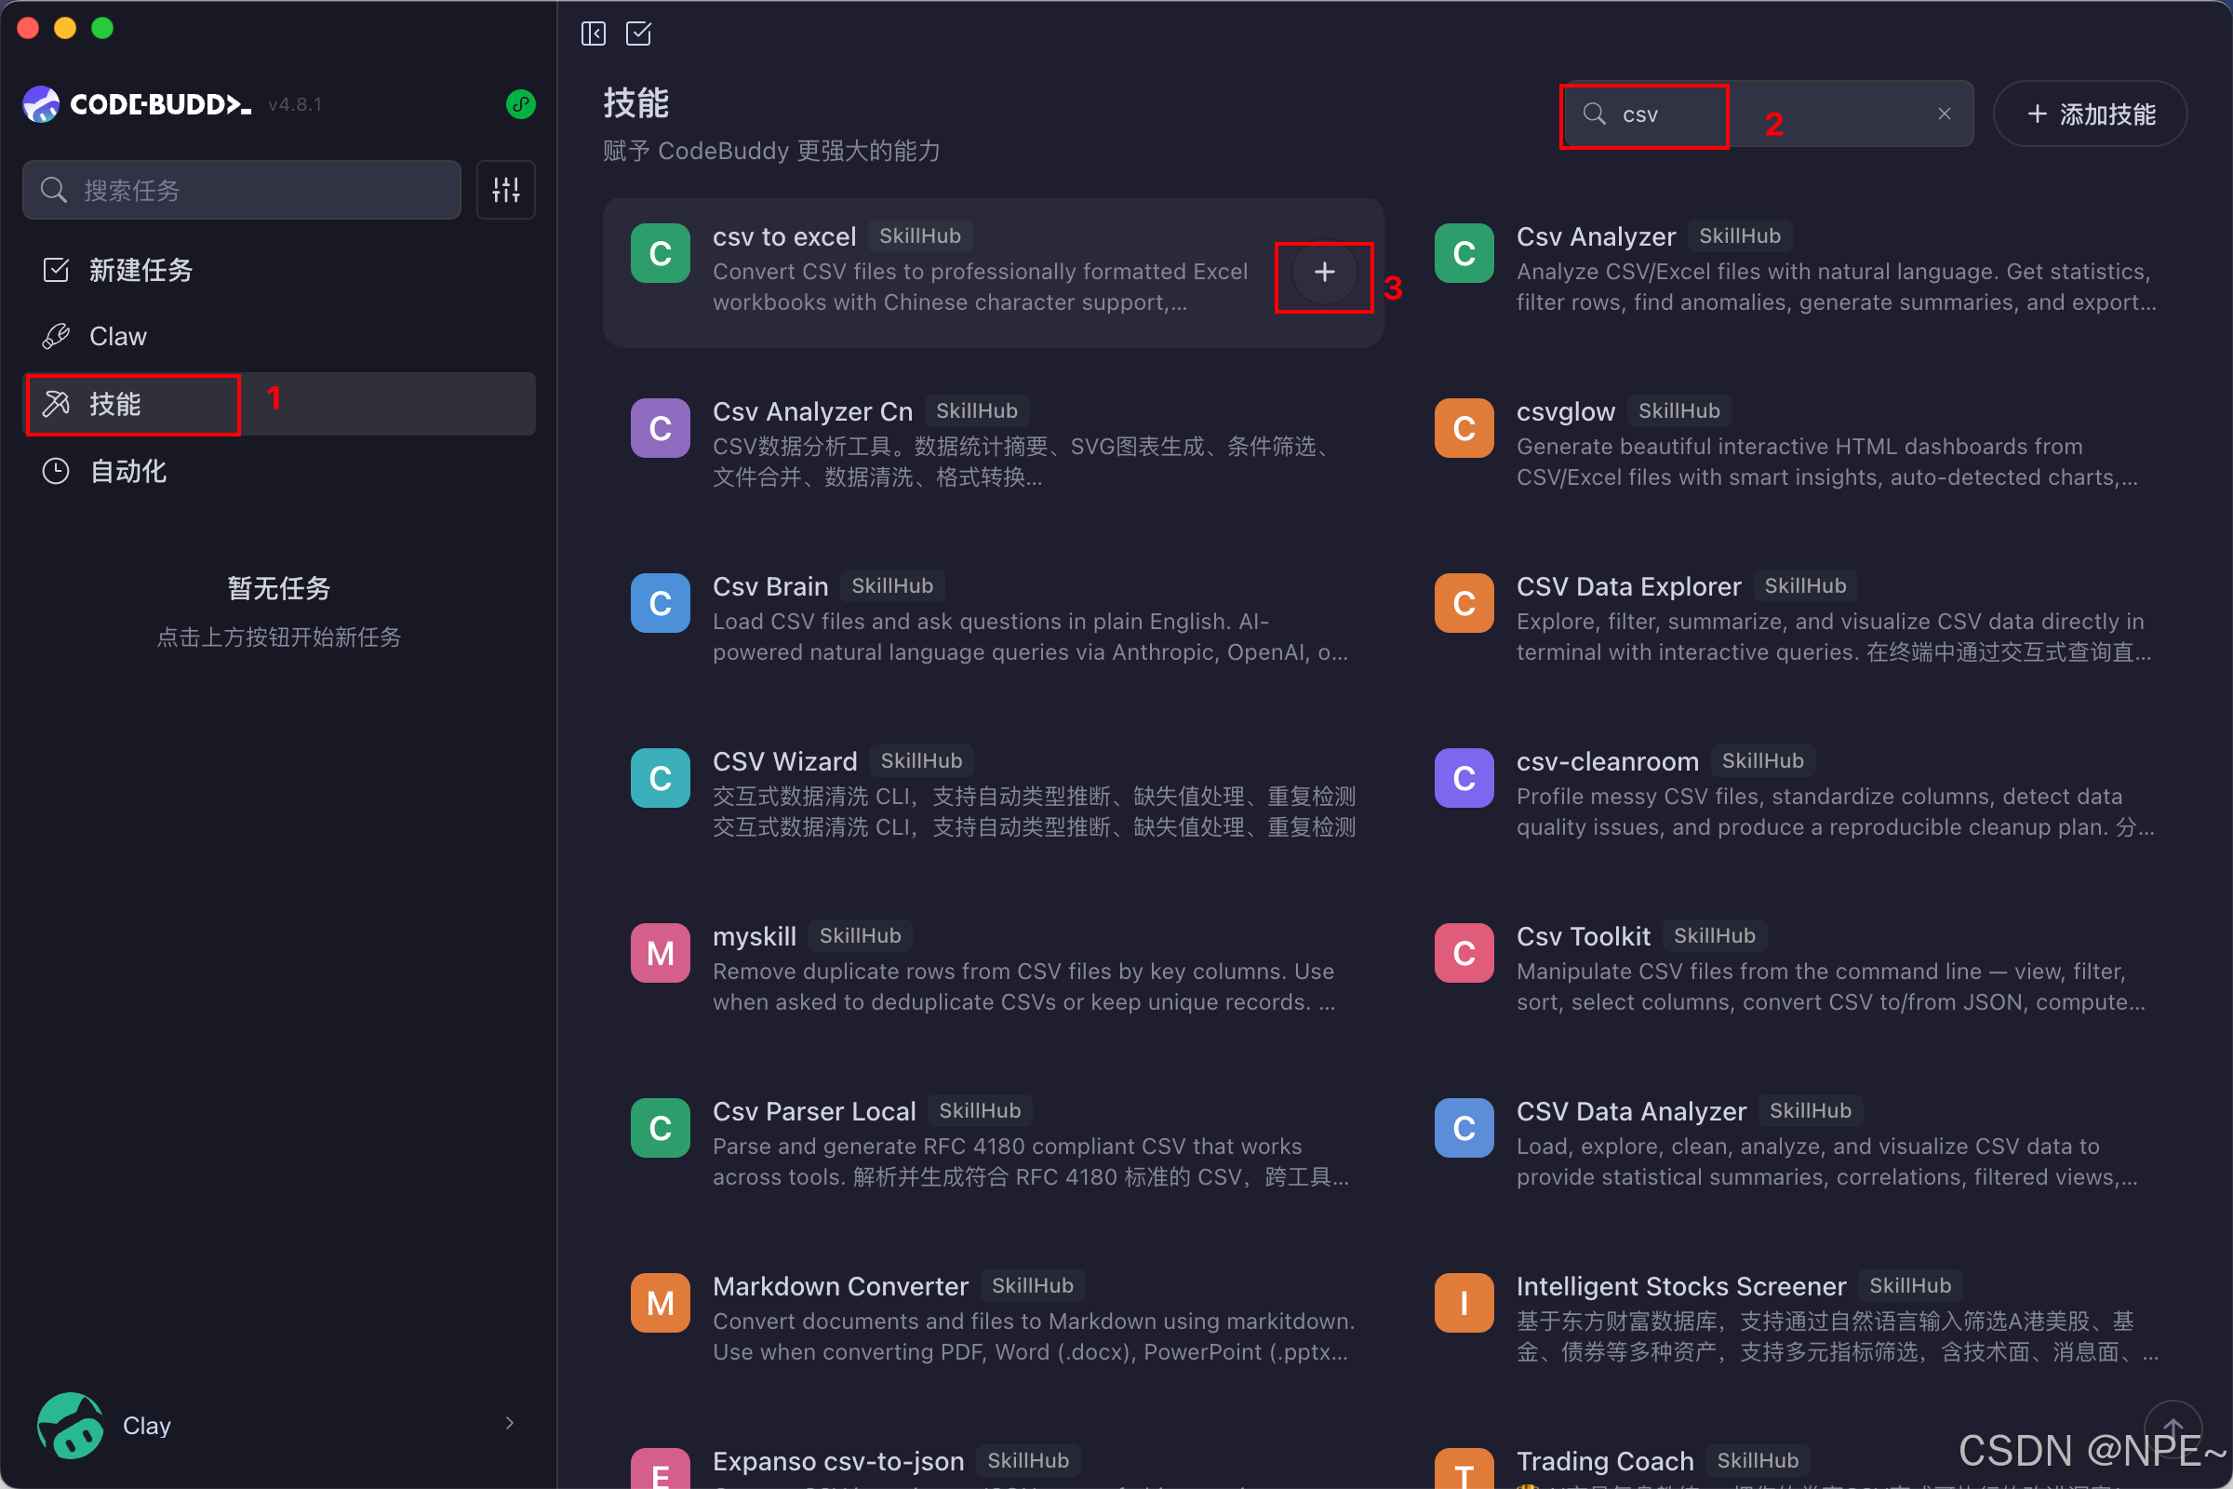Viewport: 2233px width, 1489px height.
Task: Add the csv to excel skill via plus button
Action: (x=1323, y=274)
